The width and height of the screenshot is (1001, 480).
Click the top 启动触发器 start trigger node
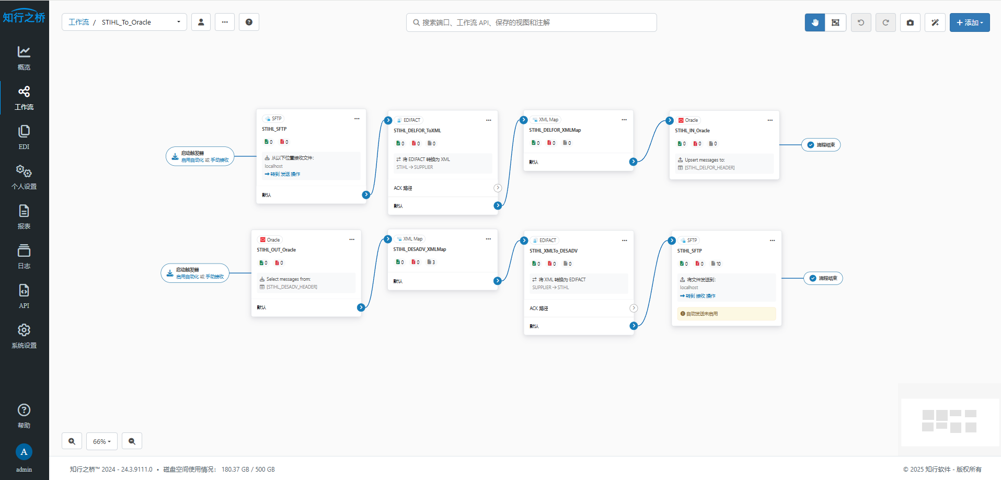[200, 156]
